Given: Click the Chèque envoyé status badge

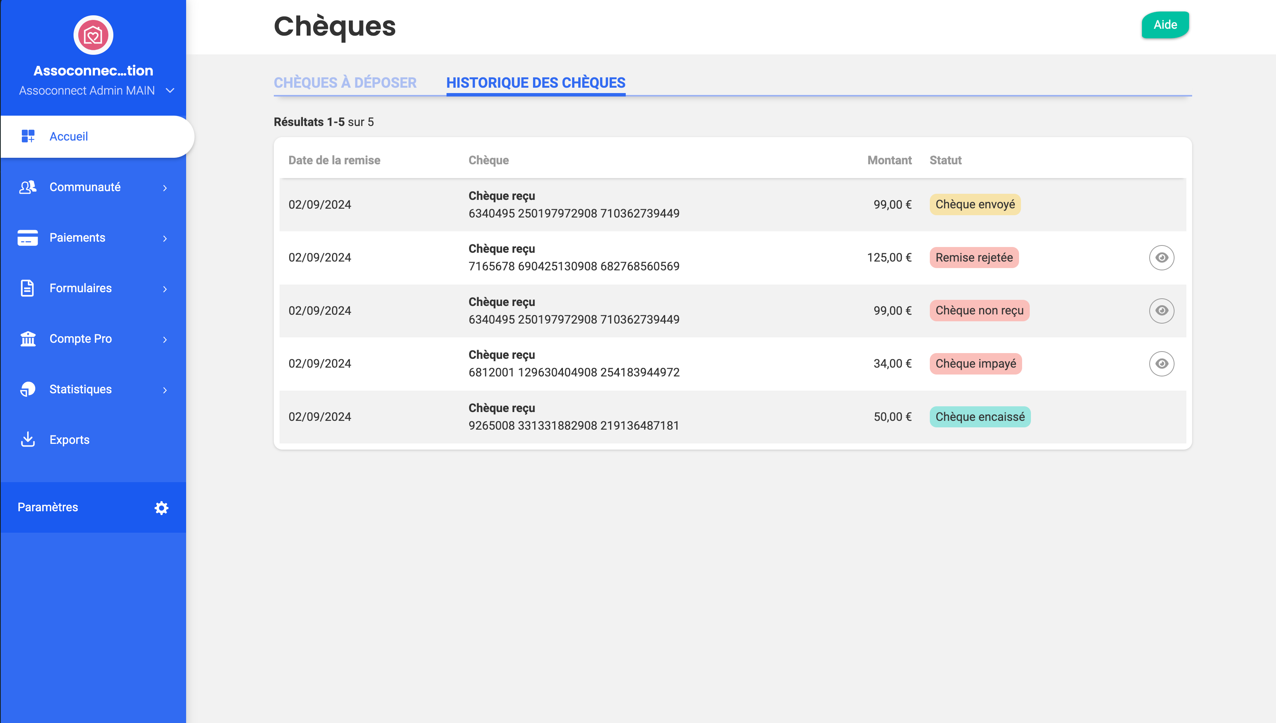Looking at the screenshot, I should [975, 204].
